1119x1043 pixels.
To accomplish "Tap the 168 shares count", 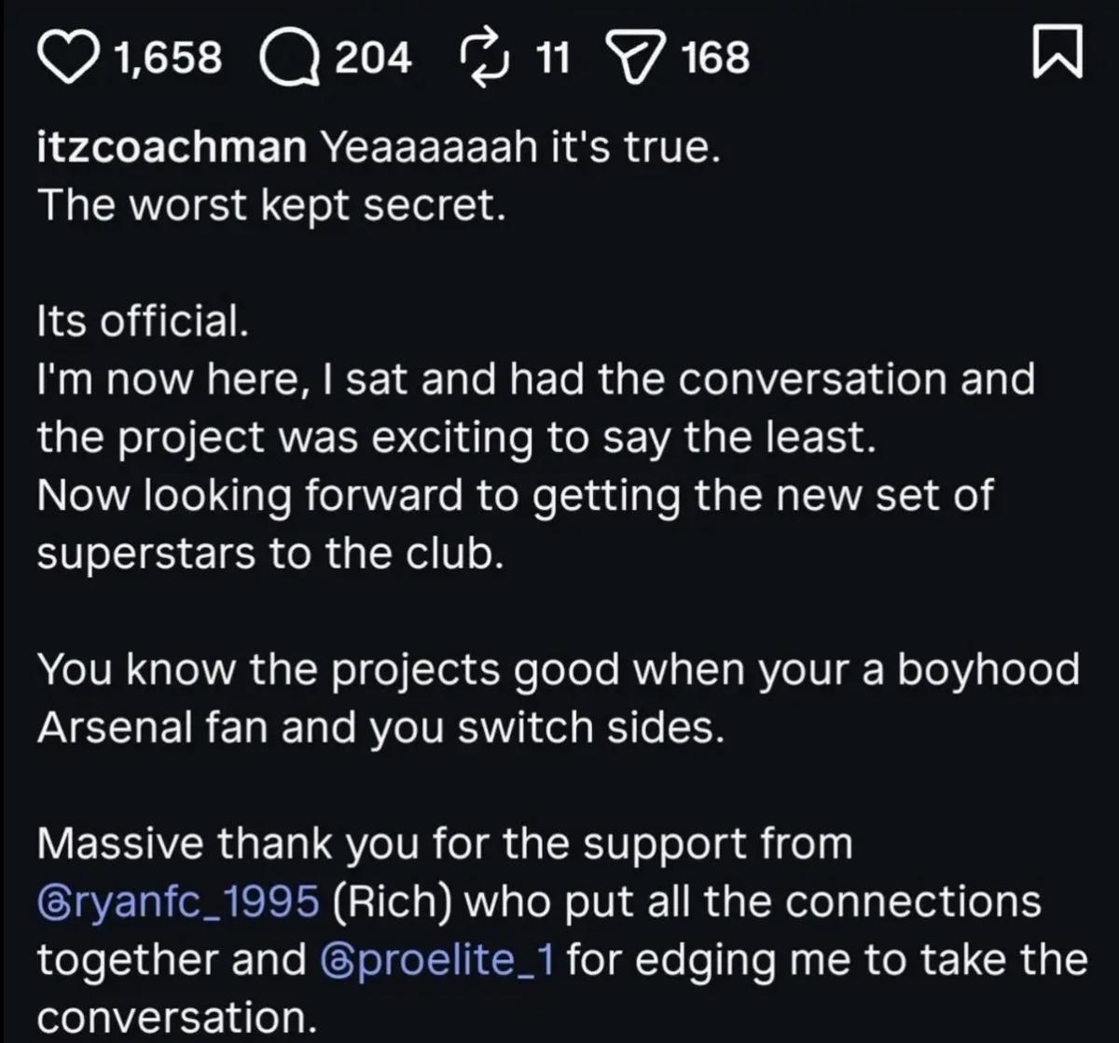I will point(715,59).
